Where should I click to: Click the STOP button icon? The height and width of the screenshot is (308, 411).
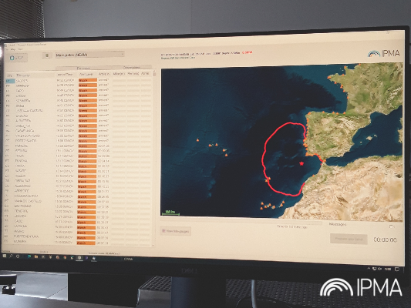click(12, 58)
